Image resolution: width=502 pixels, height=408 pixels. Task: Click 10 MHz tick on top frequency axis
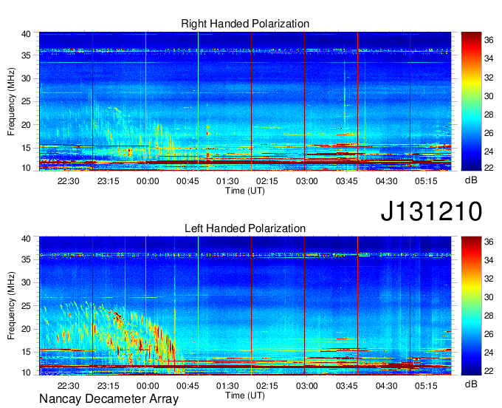[x=26, y=168]
